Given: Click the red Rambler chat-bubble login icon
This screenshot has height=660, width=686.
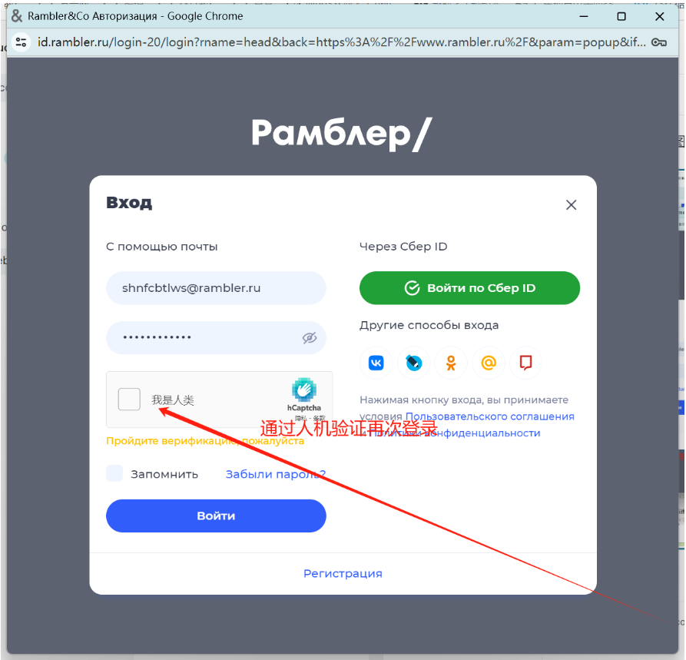Looking at the screenshot, I should click(x=526, y=363).
